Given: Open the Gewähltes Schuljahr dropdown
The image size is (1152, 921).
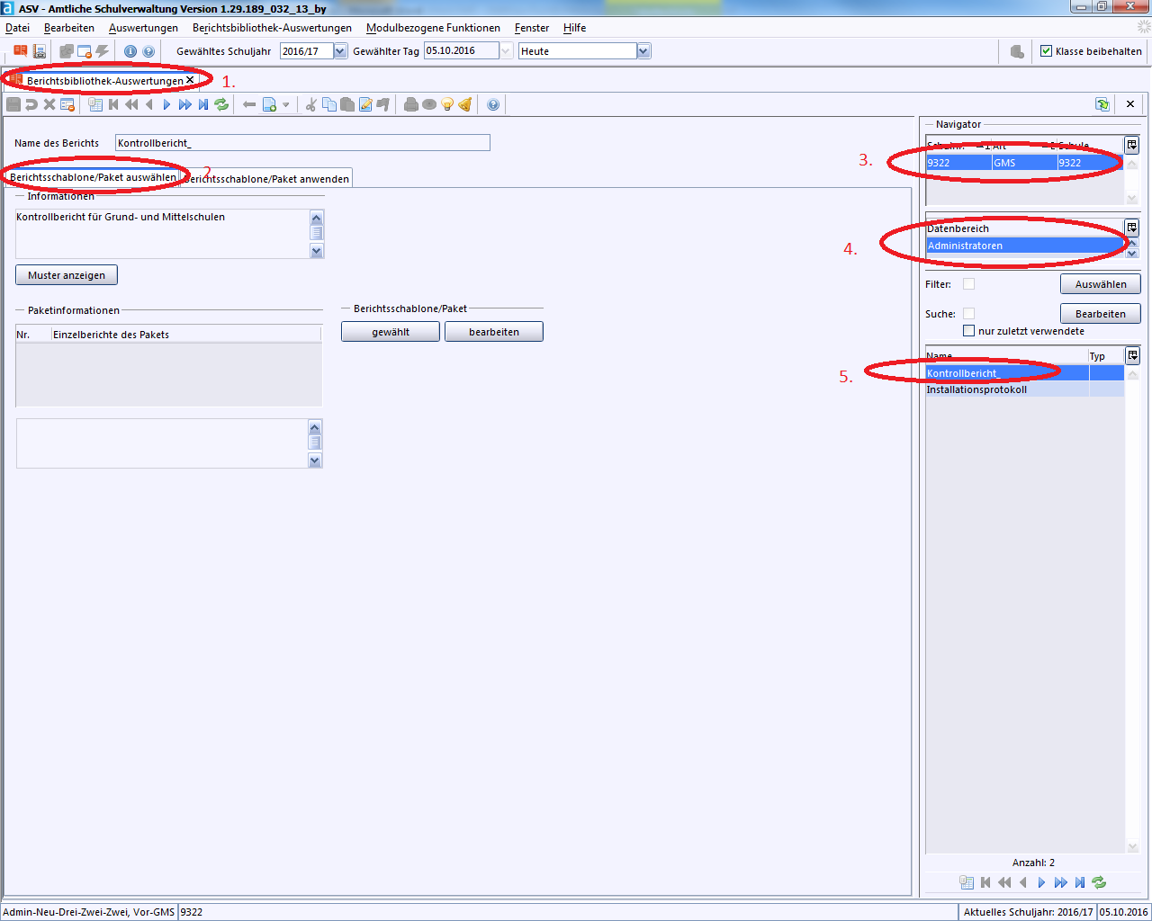Looking at the screenshot, I should click(x=340, y=51).
